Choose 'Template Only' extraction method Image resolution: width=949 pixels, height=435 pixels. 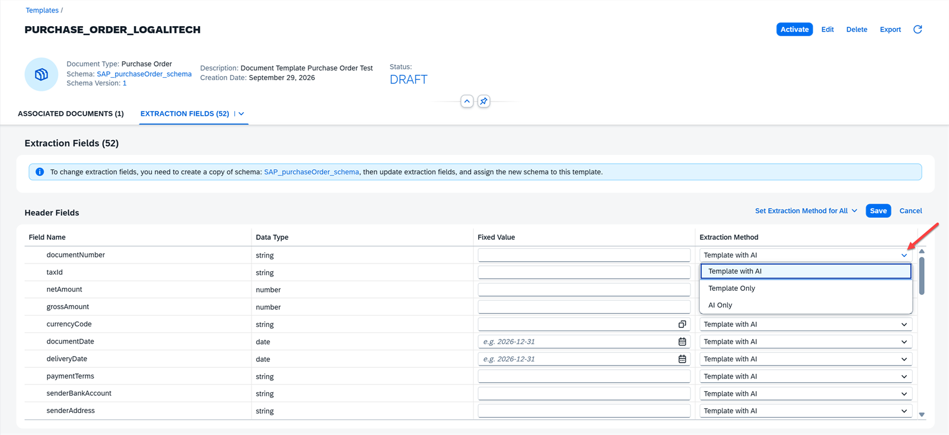pos(805,288)
